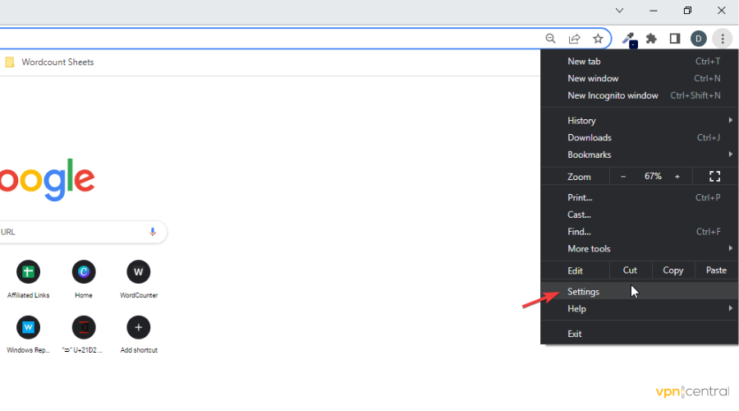Screen dimensions: 739x411
Task: Click the Cut button in Edit row
Action: 630,270
